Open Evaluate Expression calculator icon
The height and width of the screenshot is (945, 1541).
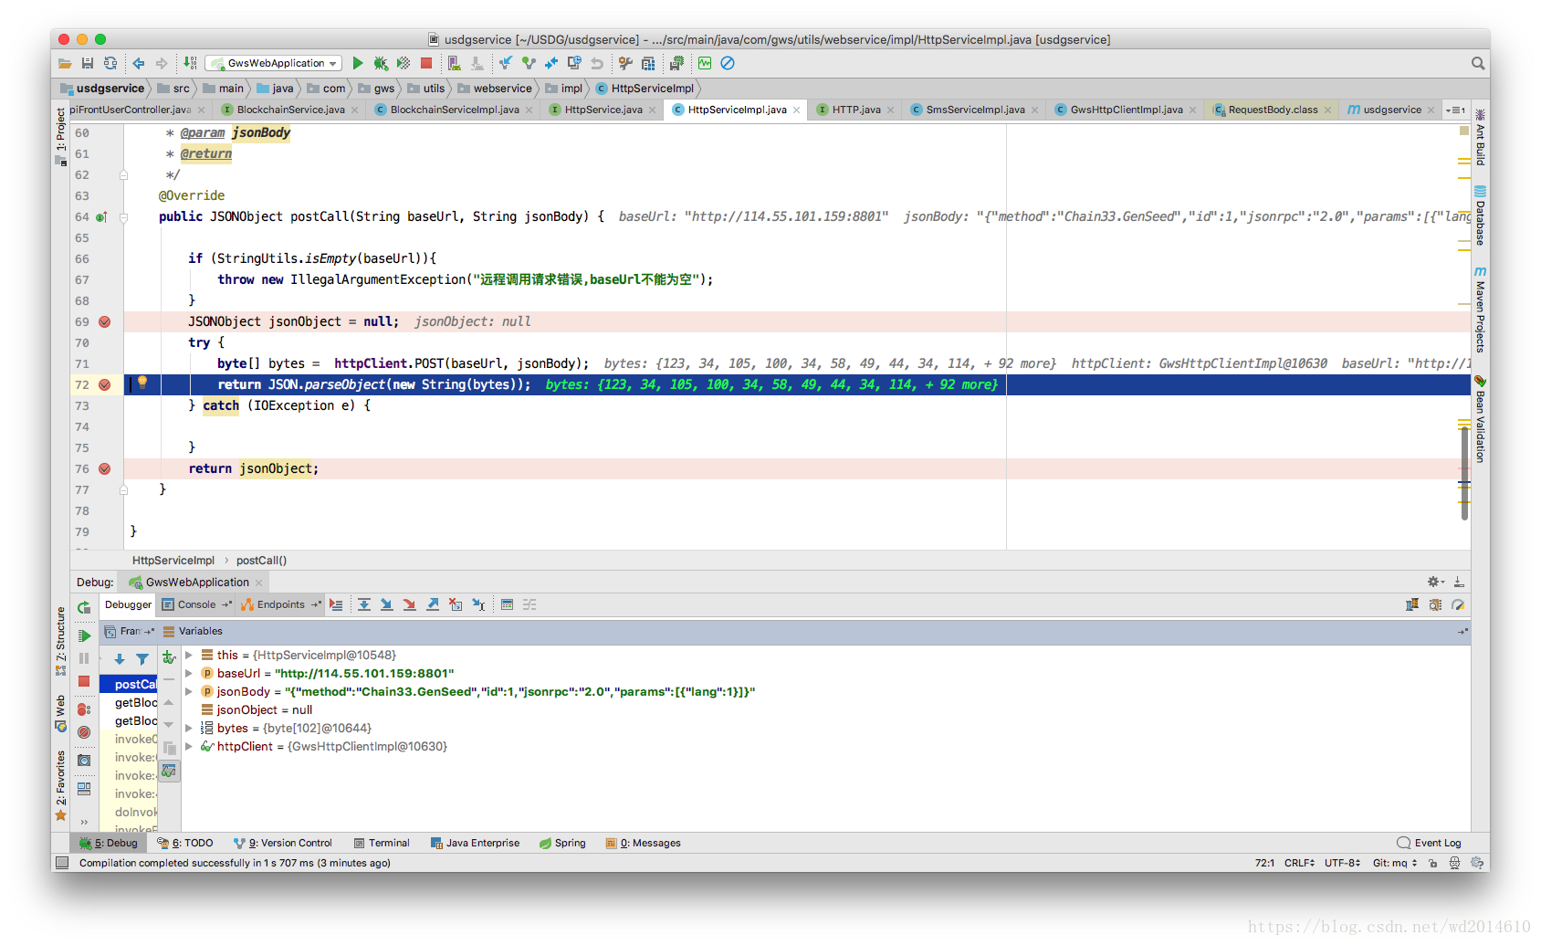pyautogui.click(x=507, y=604)
